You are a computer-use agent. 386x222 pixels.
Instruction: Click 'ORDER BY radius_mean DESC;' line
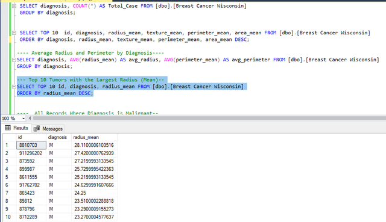[x=55, y=93]
